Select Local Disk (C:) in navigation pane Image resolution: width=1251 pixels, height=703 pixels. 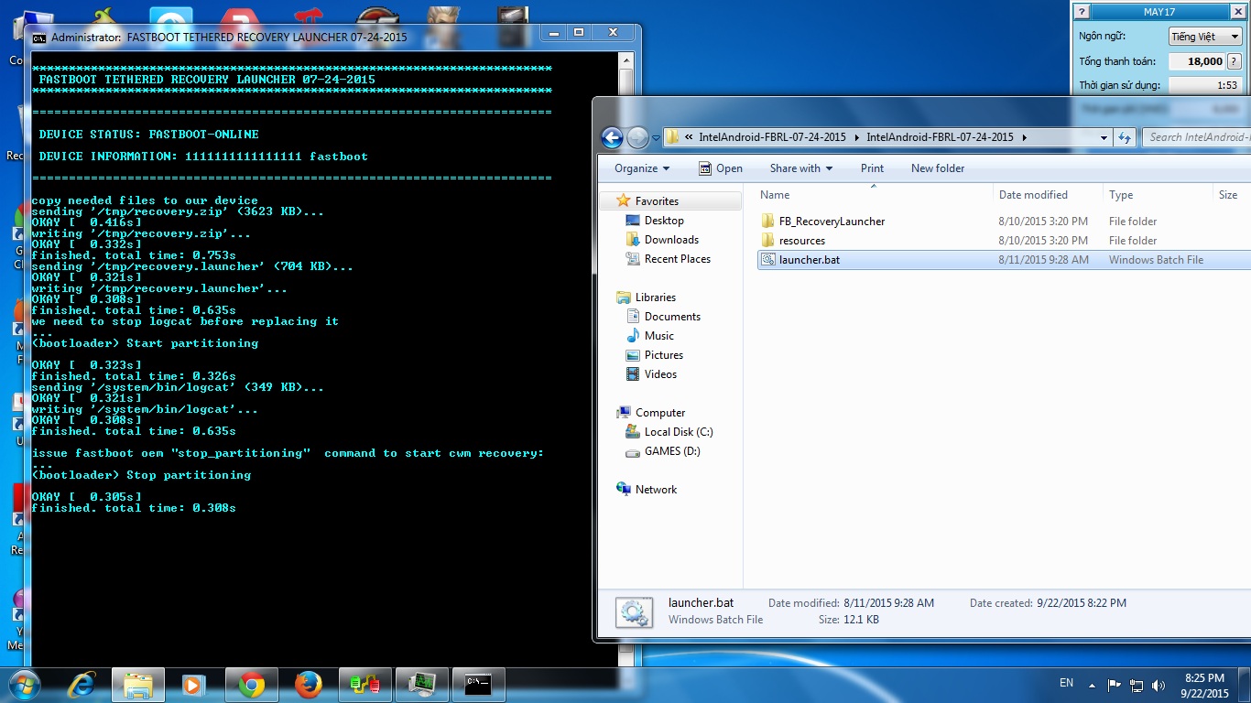678,432
